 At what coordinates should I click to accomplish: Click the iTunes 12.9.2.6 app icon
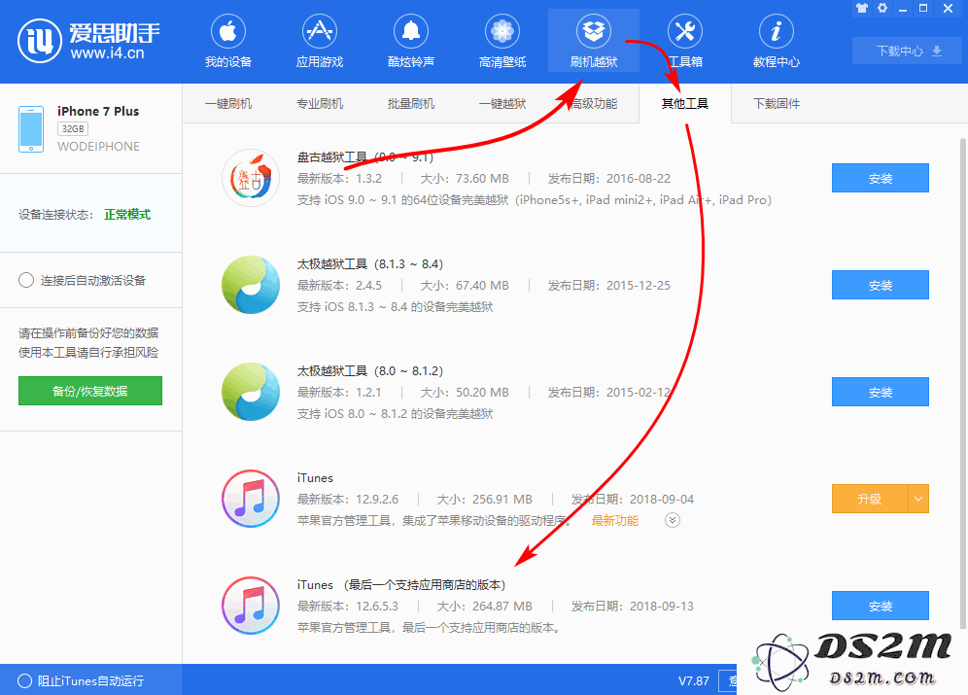(x=251, y=499)
